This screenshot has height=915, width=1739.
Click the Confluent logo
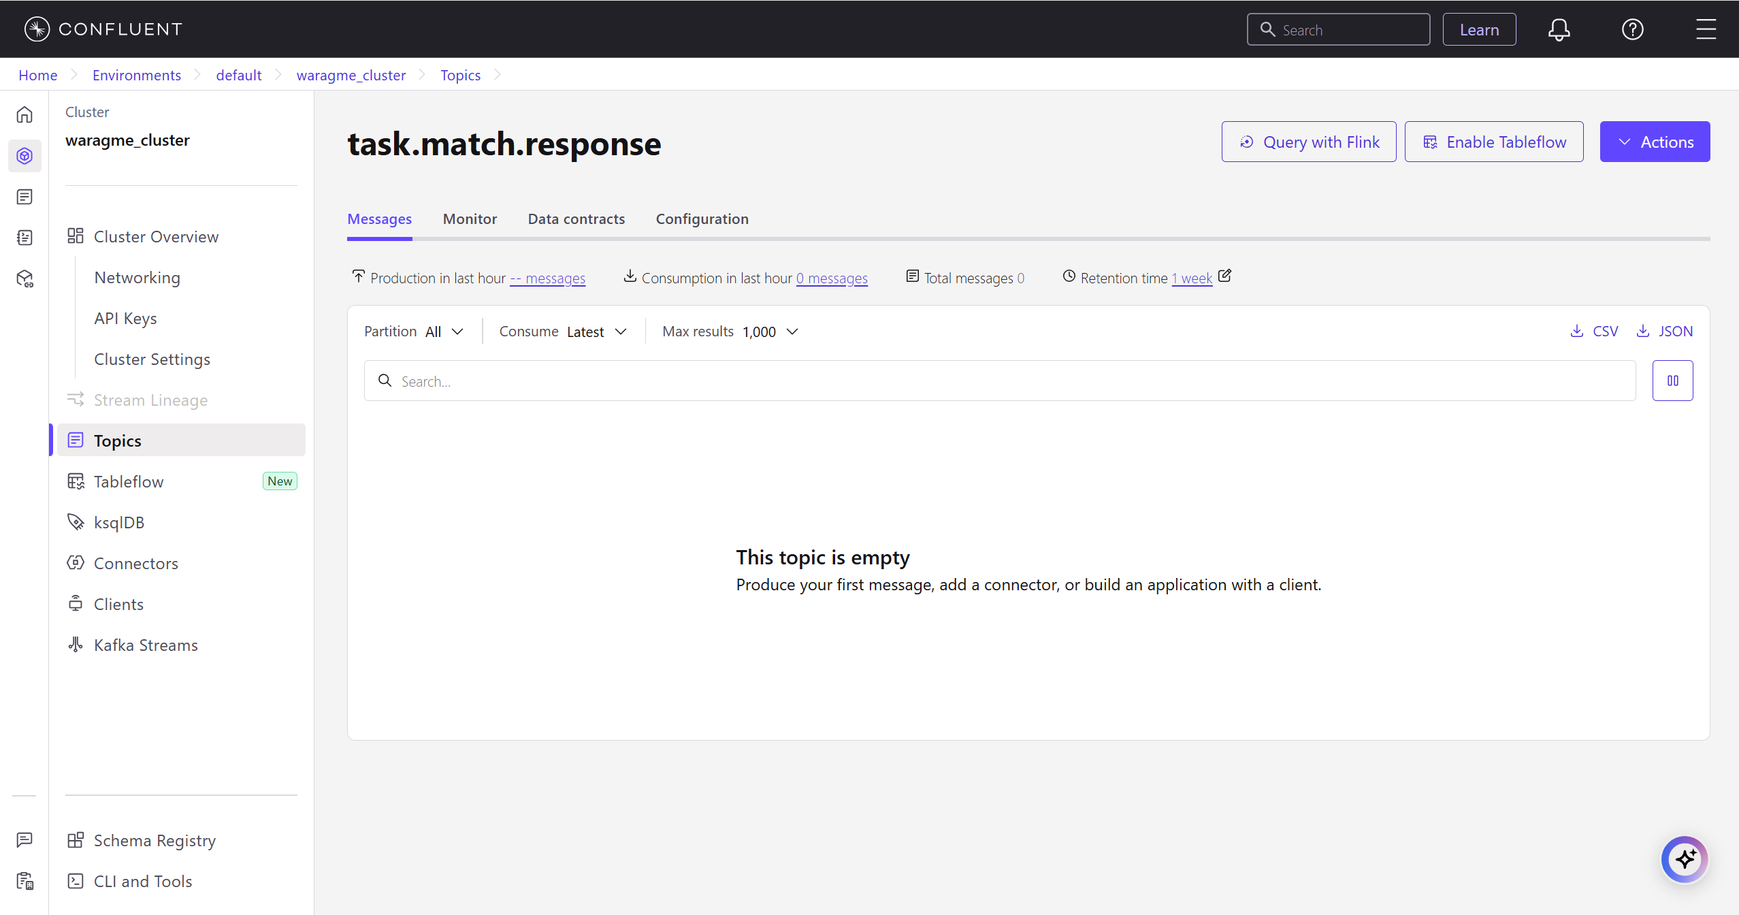pyautogui.click(x=103, y=29)
